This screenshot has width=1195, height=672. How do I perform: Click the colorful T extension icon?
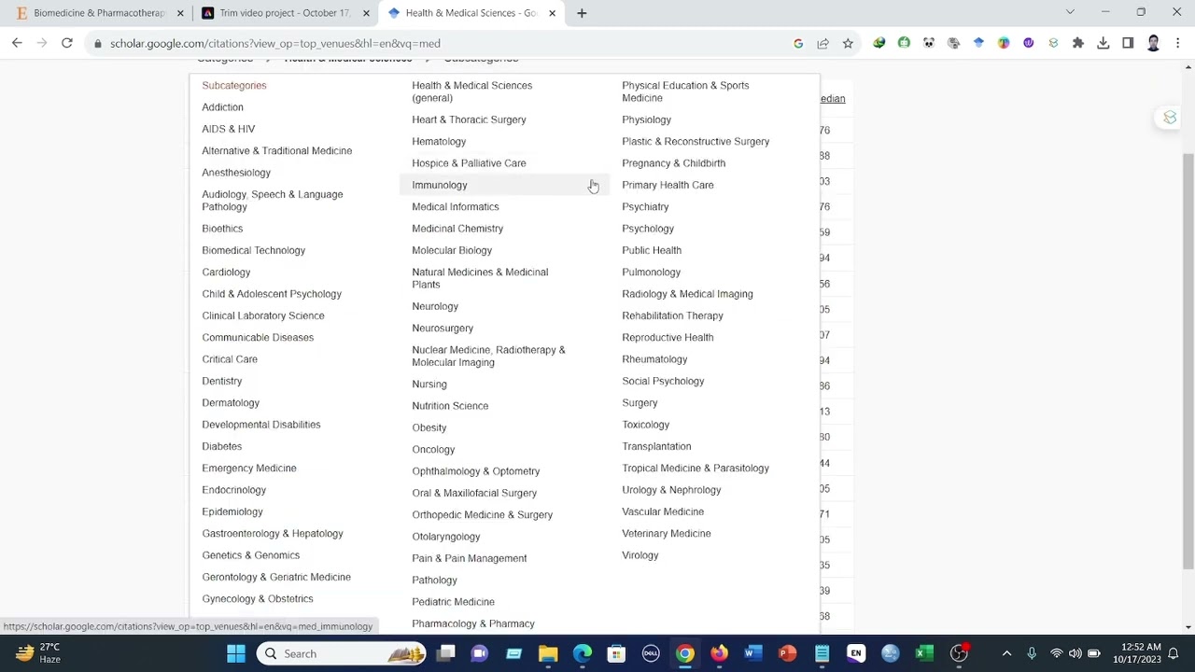[x=1004, y=43]
